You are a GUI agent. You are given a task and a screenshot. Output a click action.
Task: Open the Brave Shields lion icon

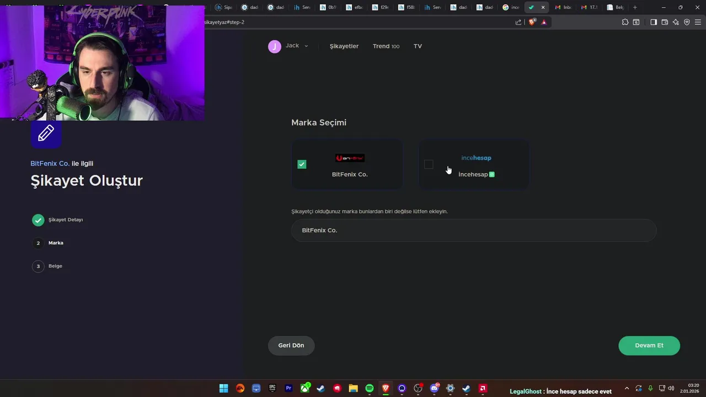pos(532,22)
